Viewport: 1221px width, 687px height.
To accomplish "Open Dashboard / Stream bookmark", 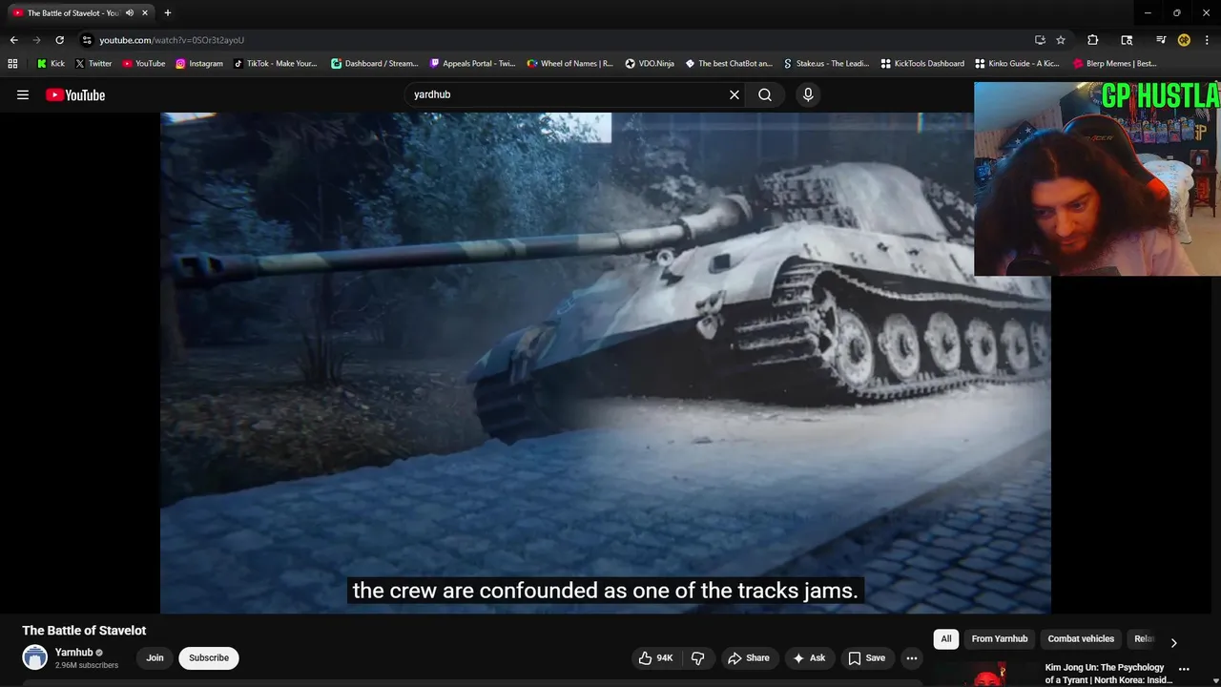I will coord(375,64).
